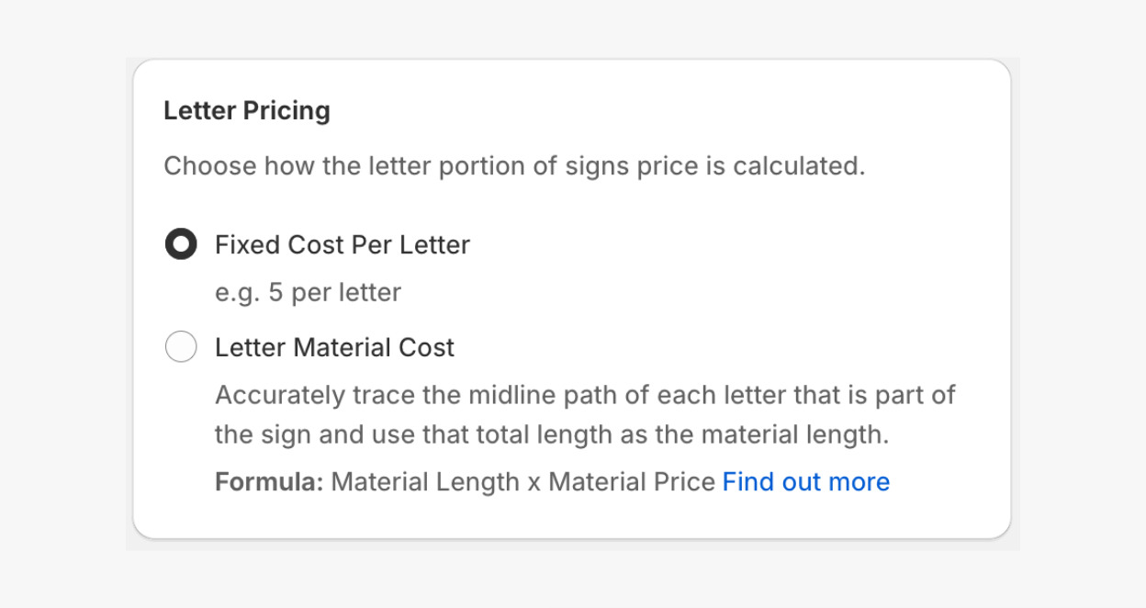Click 'Material Length x Material Price' text
This screenshot has width=1146, height=608.
[522, 482]
